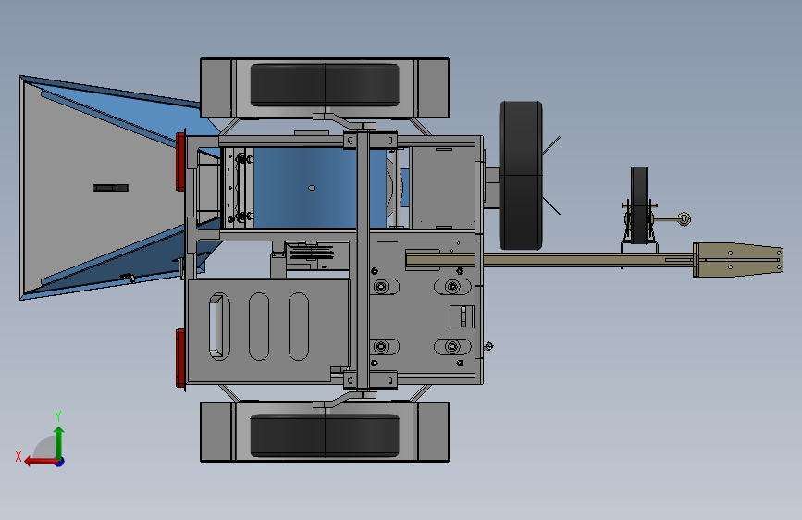Select the upper red tail light
This screenshot has height=520, width=802.
click(x=180, y=161)
